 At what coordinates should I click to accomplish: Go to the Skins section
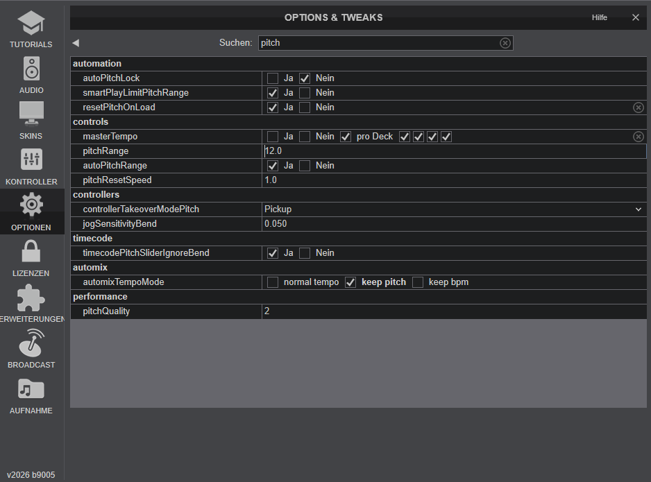(31, 119)
